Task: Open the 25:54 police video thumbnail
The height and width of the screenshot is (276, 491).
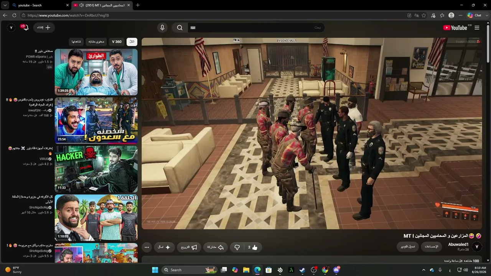Action: coord(96,120)
